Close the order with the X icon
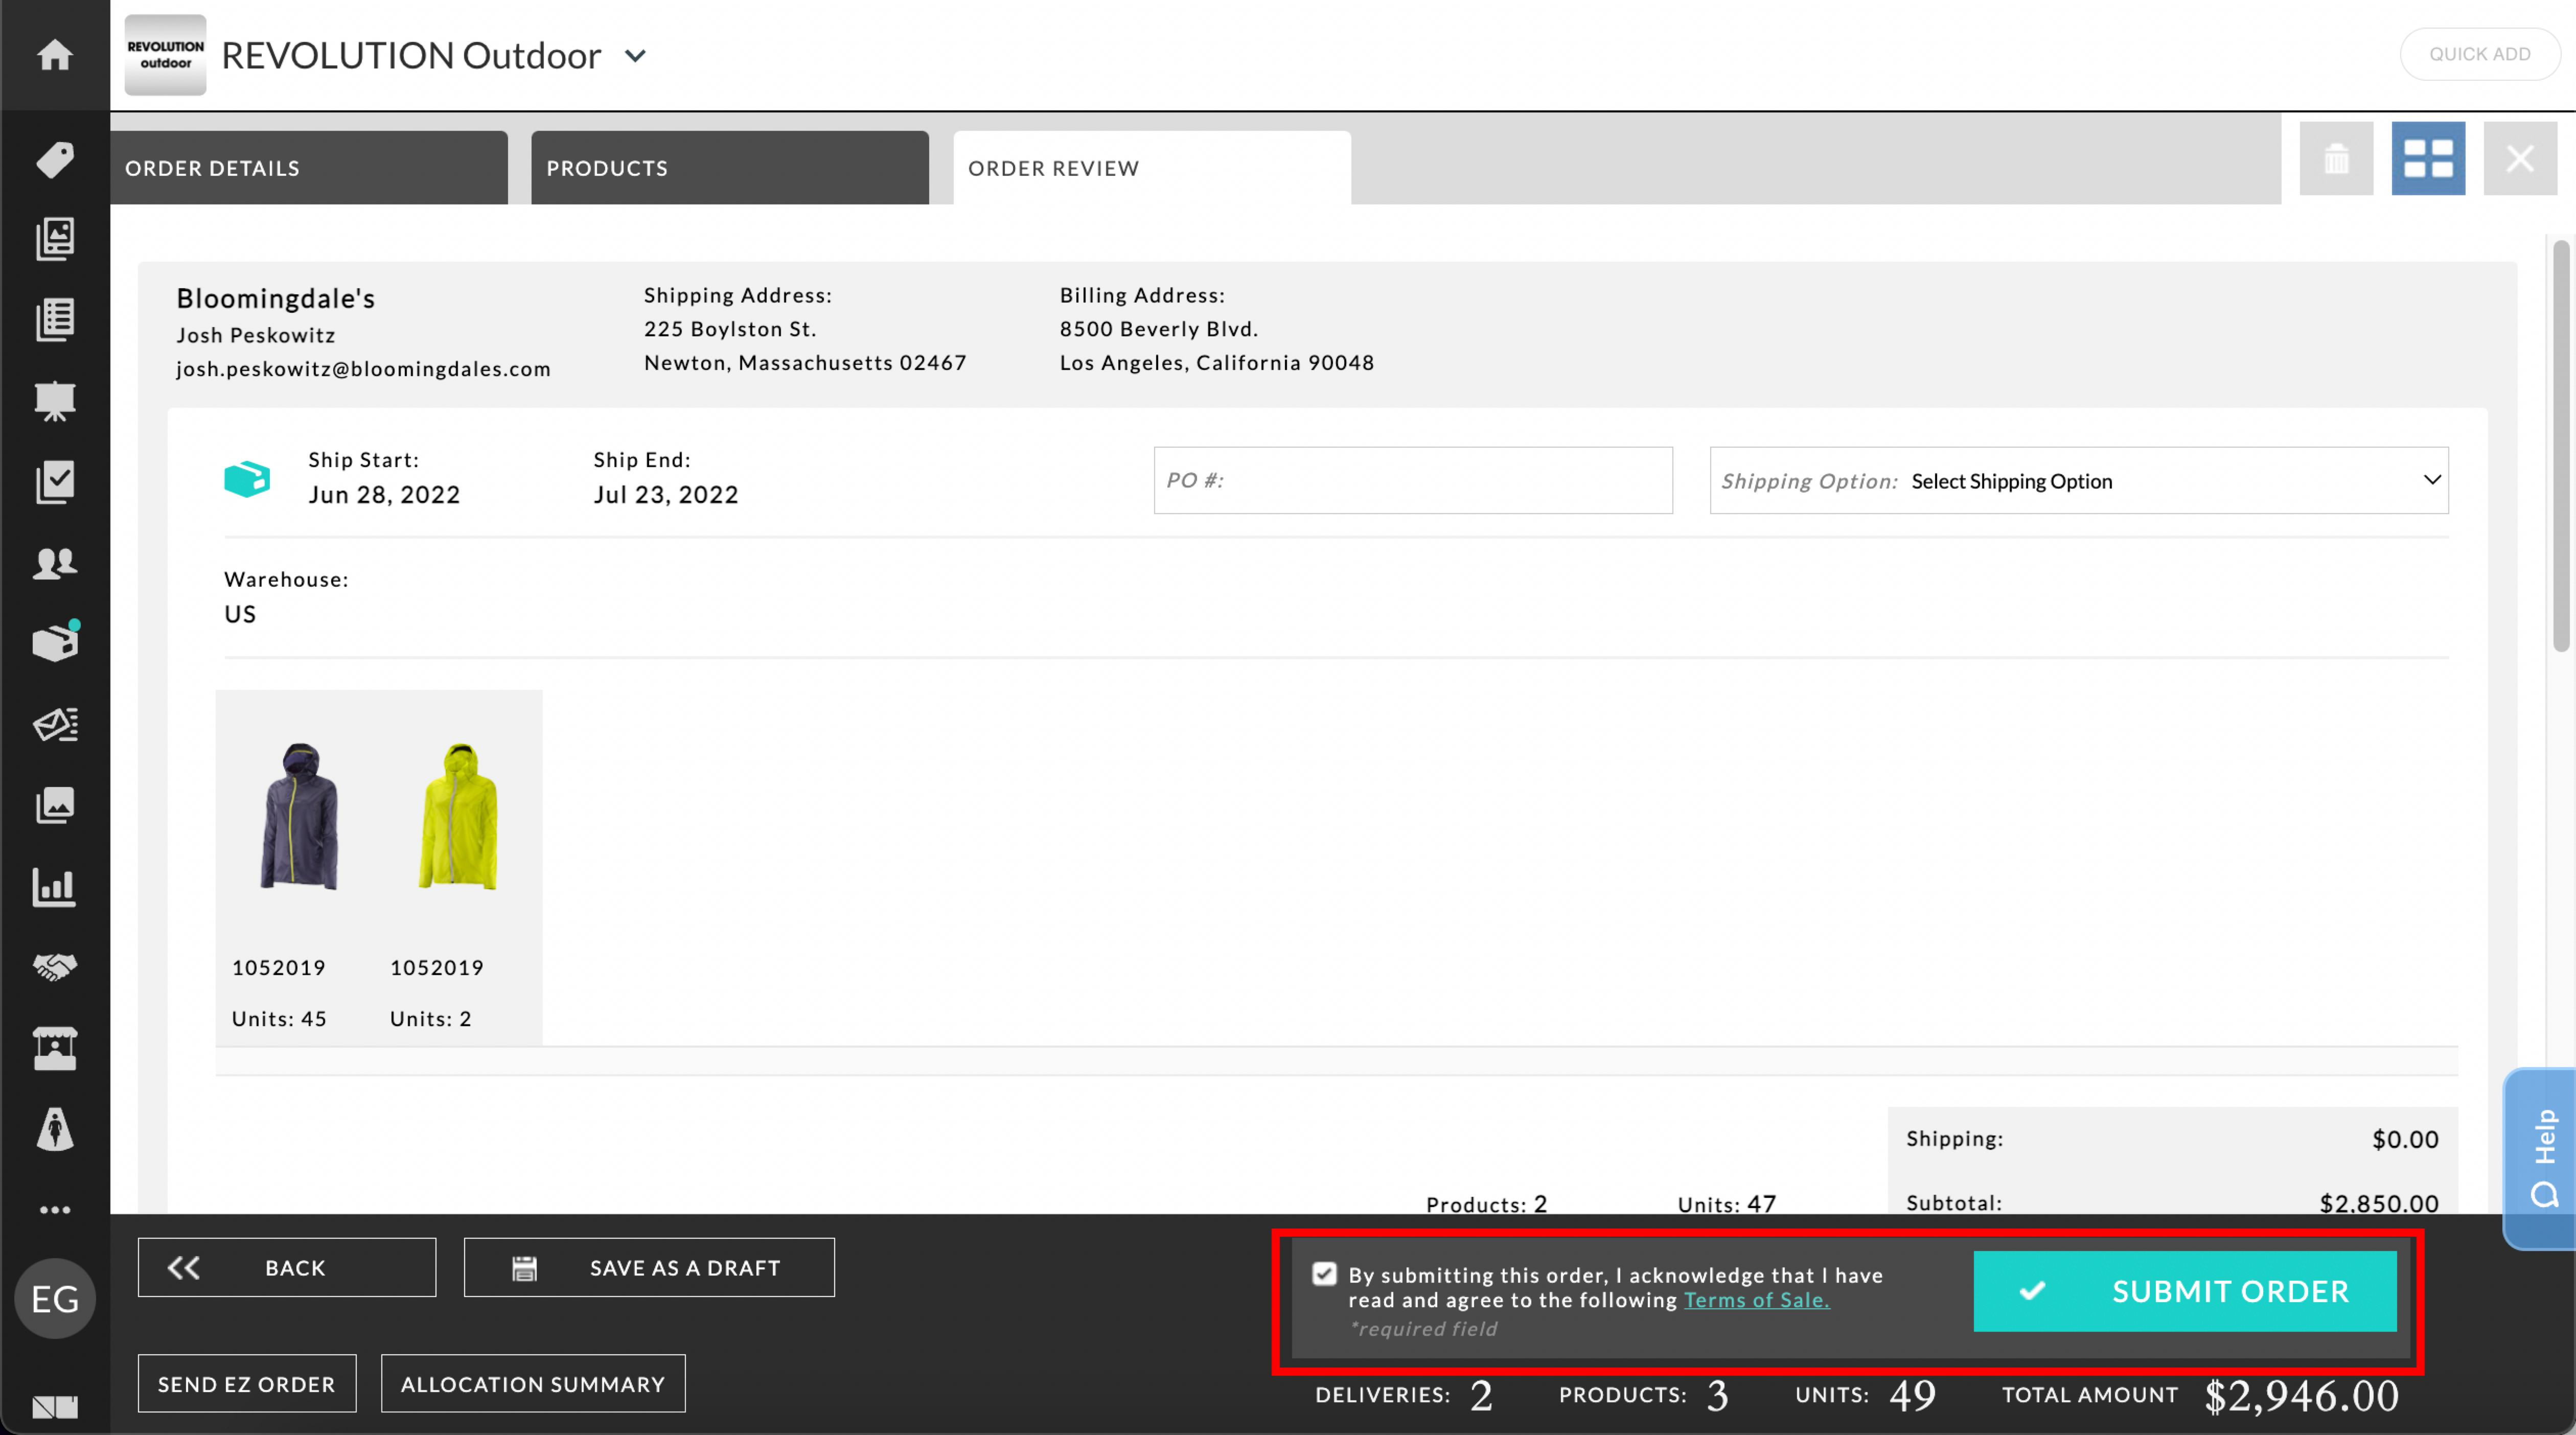This screenshot has height=1435, width=2576. [2520, 158]
